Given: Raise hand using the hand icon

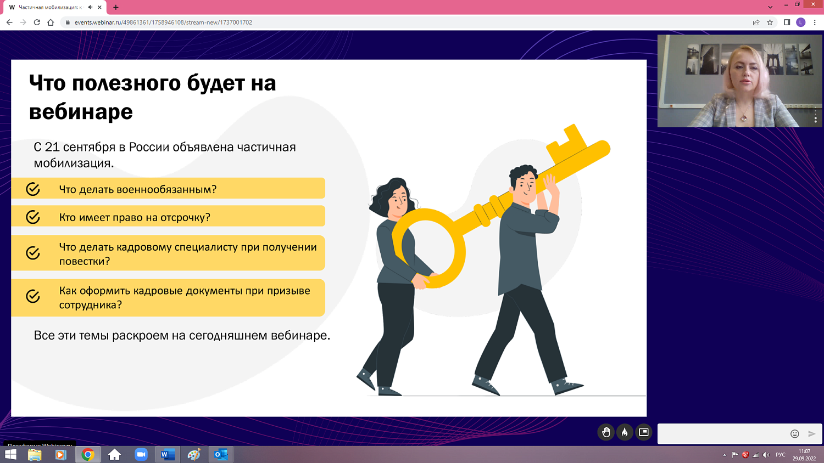Looking at the screenshot, I should [x=606, y=432].
